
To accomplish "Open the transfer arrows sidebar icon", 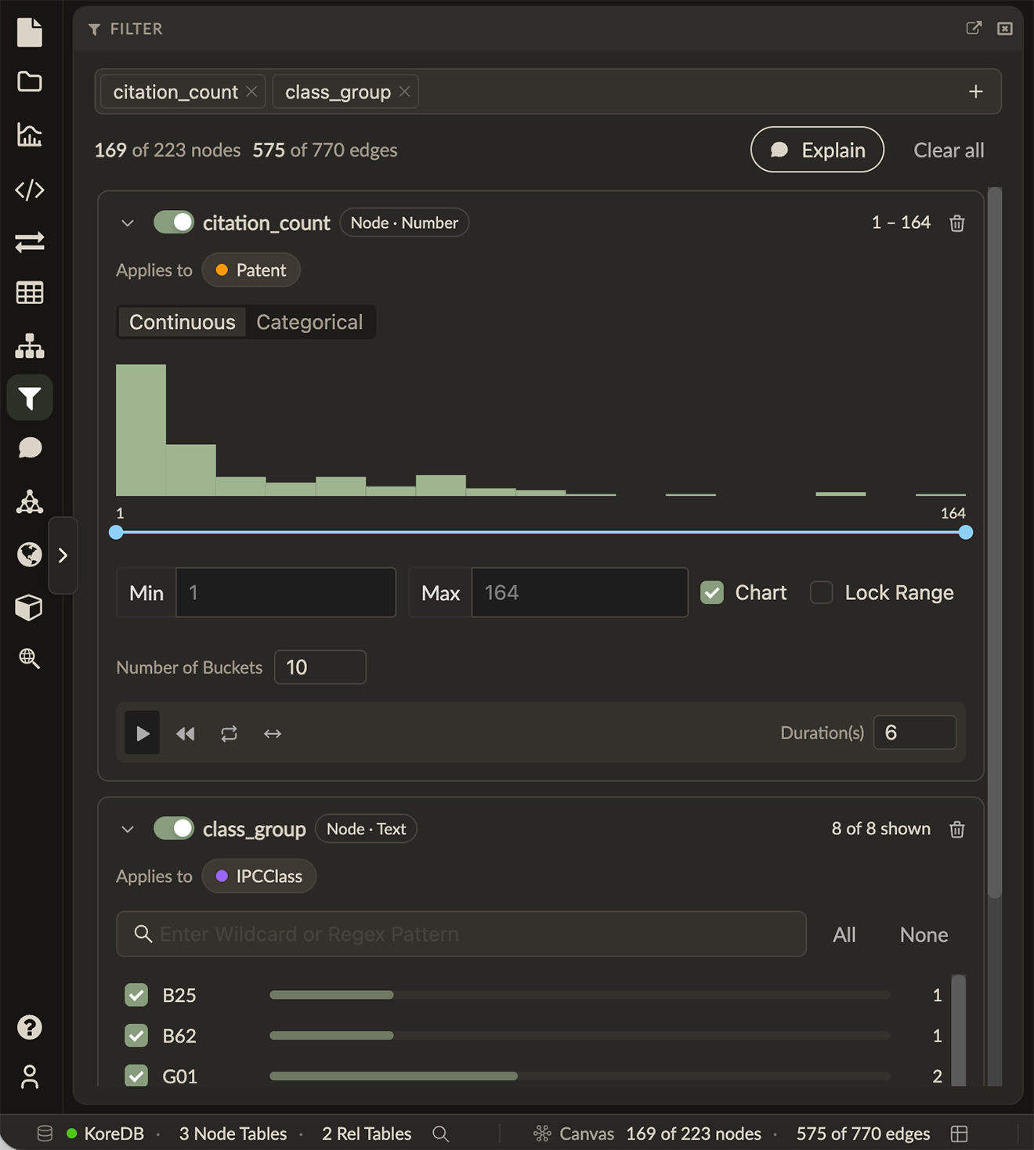I will (30, 242).
